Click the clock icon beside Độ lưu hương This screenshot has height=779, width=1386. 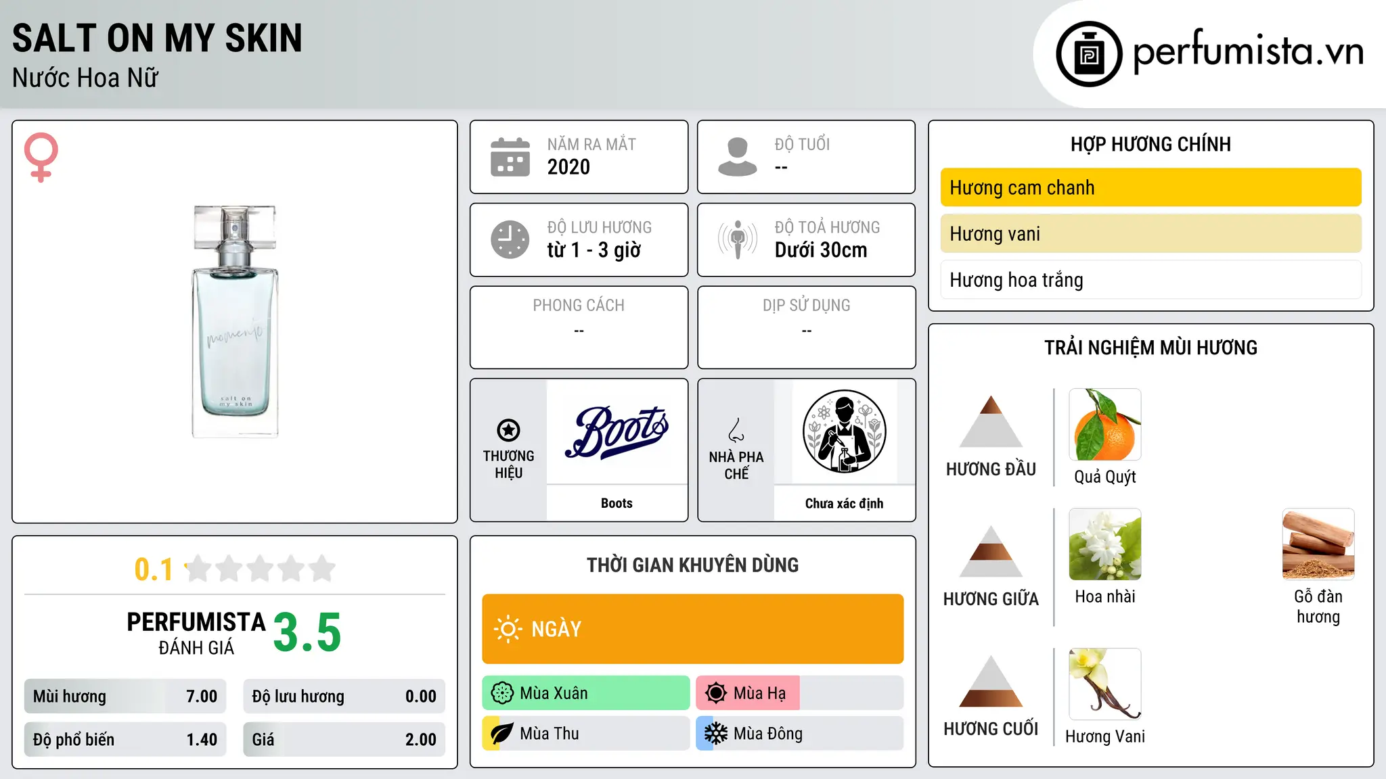point(510,239)
